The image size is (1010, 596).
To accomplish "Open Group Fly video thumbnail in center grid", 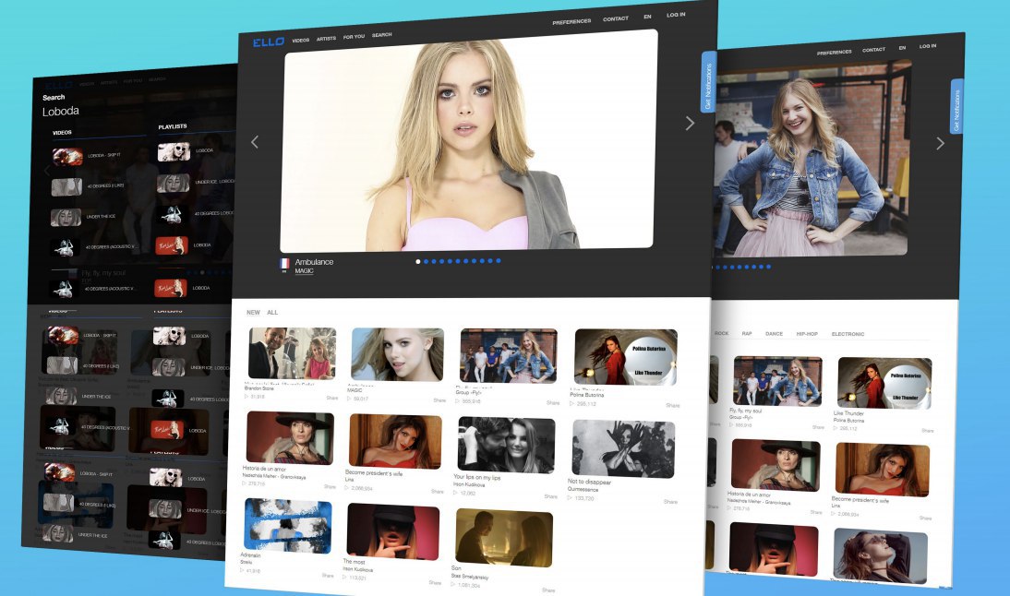I will 509,356.
